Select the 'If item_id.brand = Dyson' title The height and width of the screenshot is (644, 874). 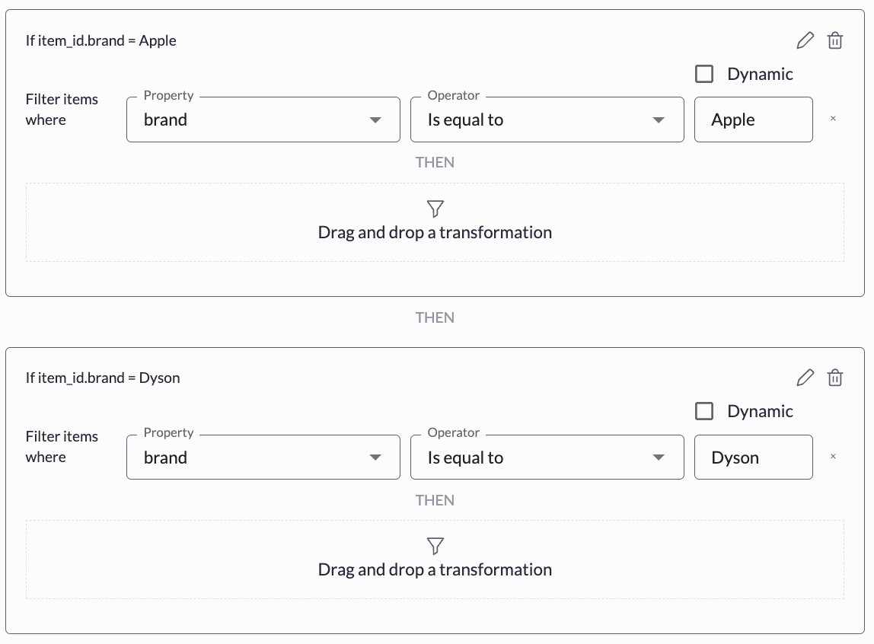coord(103,378)
